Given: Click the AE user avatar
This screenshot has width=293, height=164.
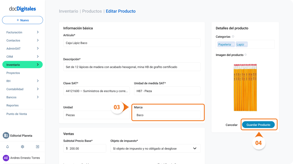Looking at the screenshot, I should click(6, 158).
